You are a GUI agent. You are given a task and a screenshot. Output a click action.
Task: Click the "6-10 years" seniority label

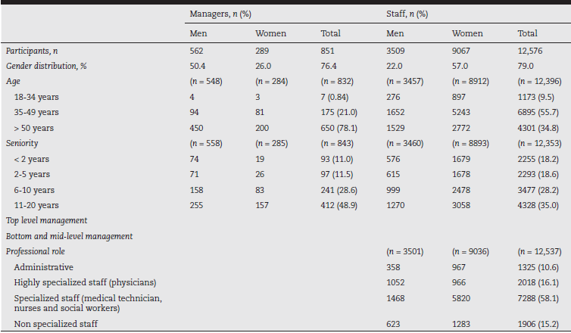click(x=34, y=189)
